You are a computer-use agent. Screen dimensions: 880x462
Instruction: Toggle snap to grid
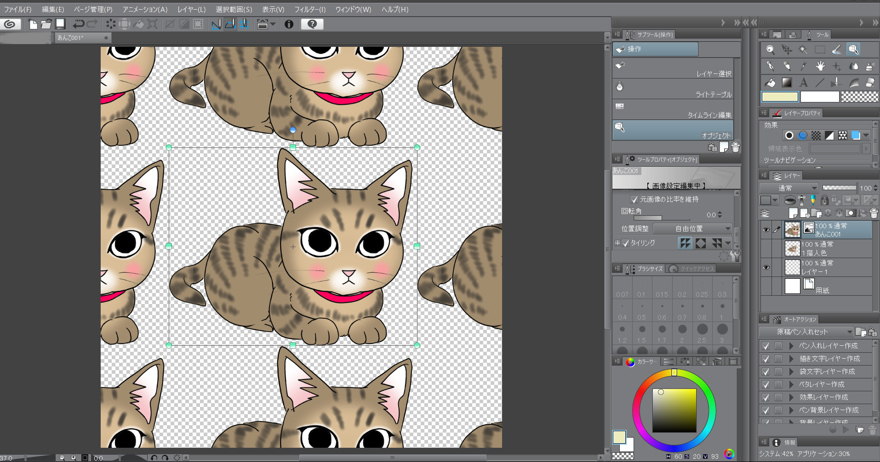[244, 24]
